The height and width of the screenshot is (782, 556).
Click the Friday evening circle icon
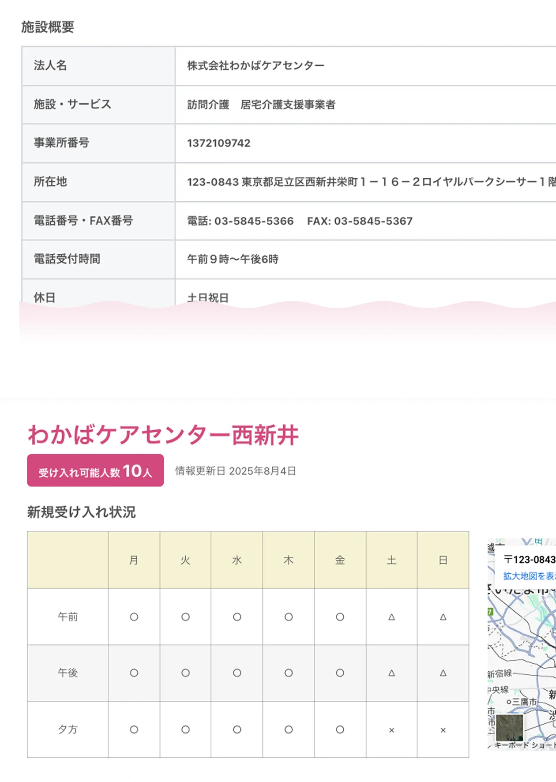point(340,729)
